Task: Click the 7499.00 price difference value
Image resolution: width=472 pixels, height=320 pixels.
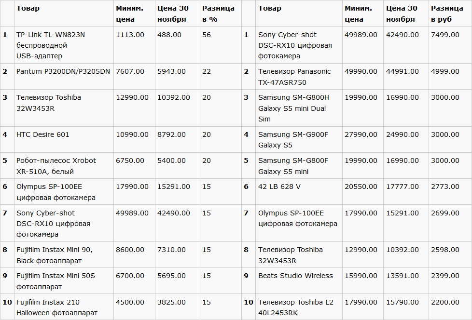Action: (445, 35)
